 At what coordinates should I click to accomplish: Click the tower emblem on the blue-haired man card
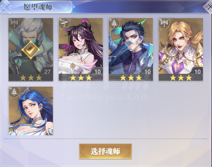click(x=114, y=23)
